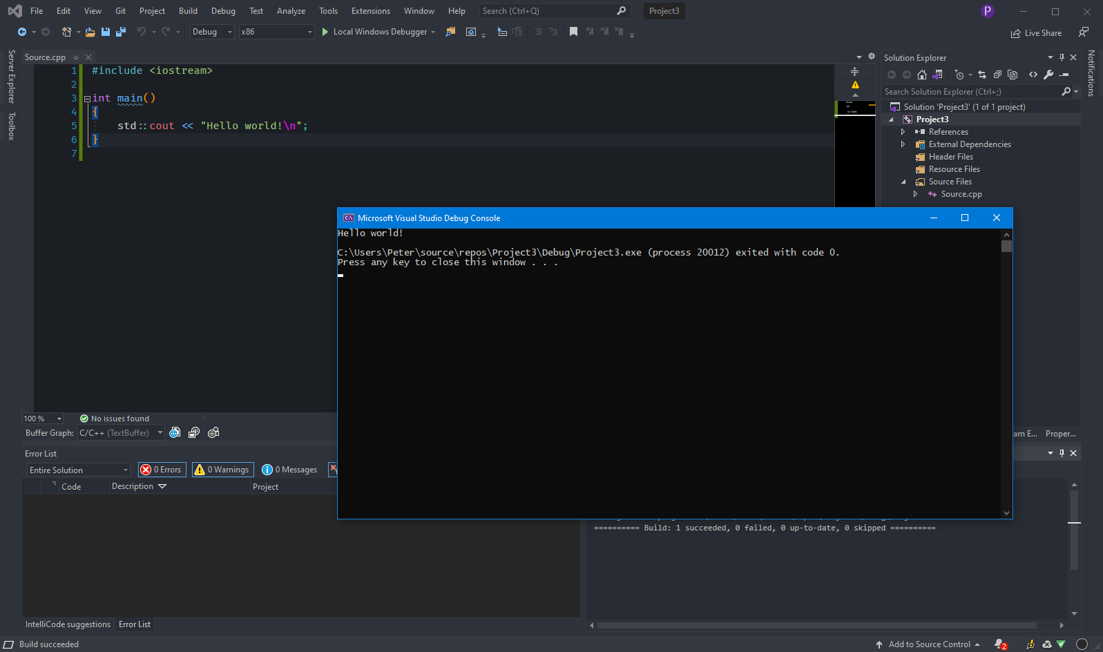Image resolution: width=1103 pixels, height=652 pixels.
Task: Click Sync with Active Document arrows icon
Action: pyautogui.click(x=982, y=75)
